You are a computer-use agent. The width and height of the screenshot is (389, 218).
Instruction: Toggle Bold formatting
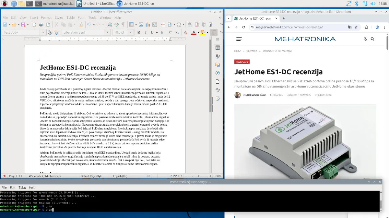pos(138,32)
